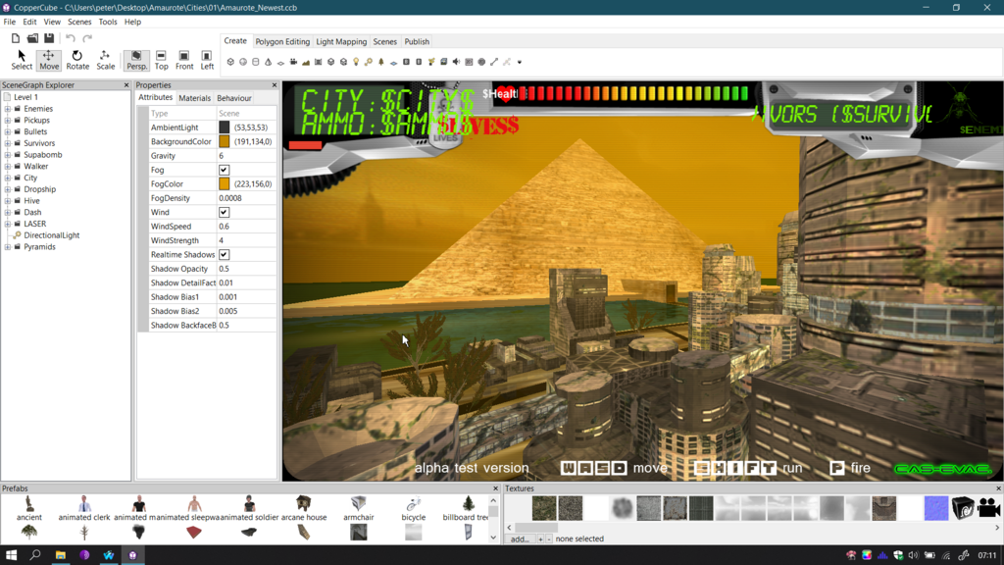Create a path with line tool

494,62
